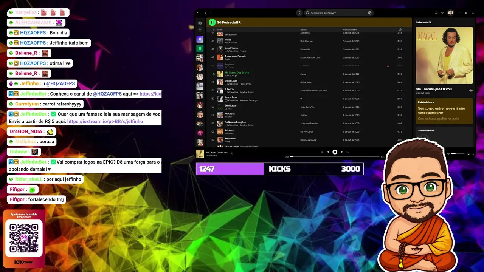Pause playlist with green Só Pedrada BR button
484x272 pixels.
212,22
